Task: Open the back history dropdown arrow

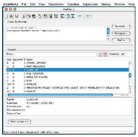Action: pyautogui.click(x=83, y=16)
